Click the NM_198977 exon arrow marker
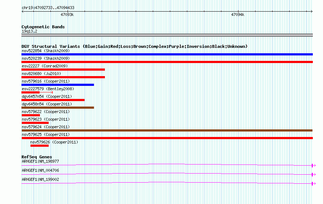 pyautogui.click(x=314, y=165)
